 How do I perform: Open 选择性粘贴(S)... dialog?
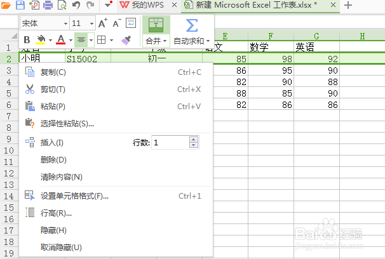116,123
